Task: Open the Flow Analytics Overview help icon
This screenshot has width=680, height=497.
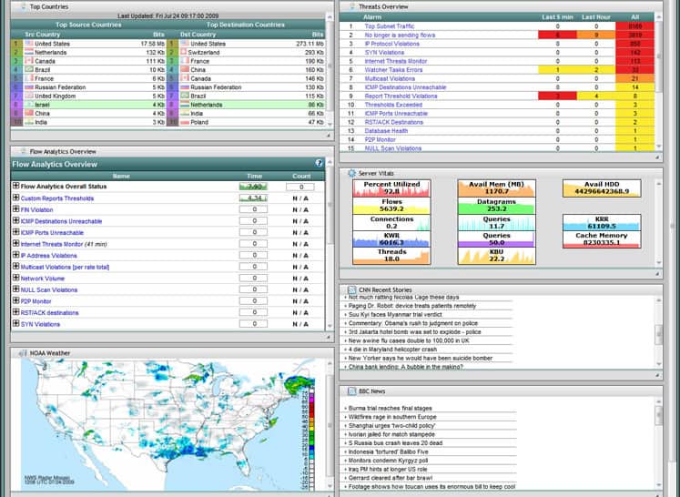Action: (320, 163)
